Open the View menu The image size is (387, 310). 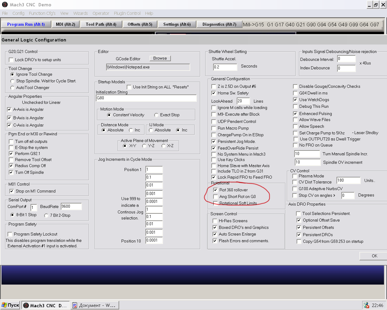pos(64,13)
